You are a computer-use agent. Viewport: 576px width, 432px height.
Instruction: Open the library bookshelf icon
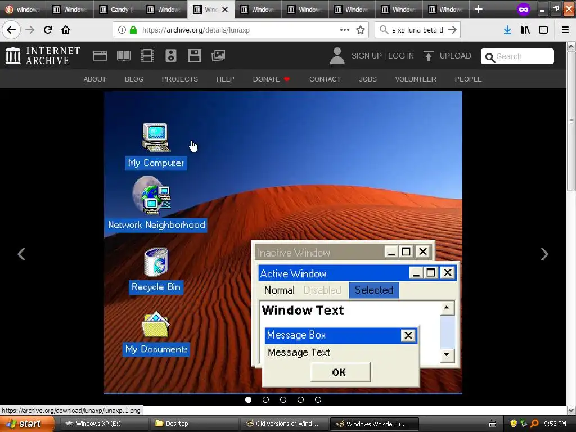525,30
